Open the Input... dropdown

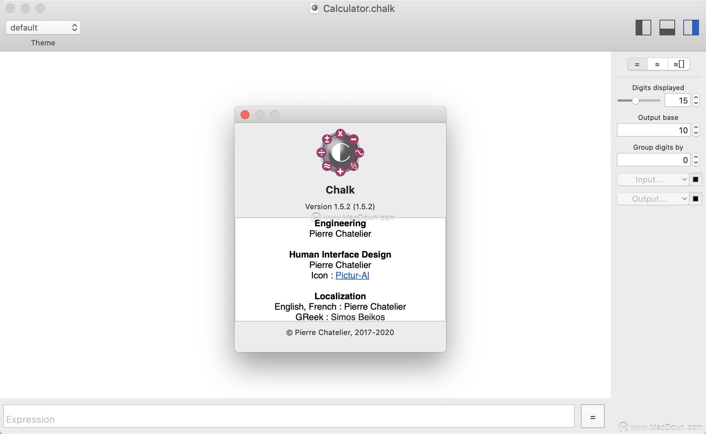click(x=653, y=179)
